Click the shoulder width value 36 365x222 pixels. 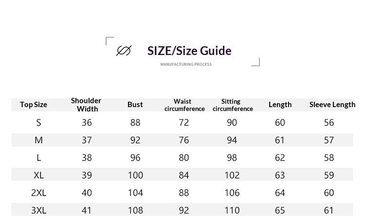tap(87, 123)
